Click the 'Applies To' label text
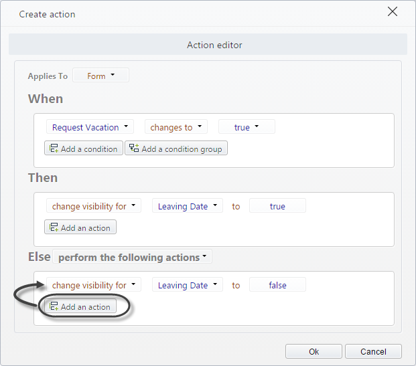The image size is (416, 366). 48,76
